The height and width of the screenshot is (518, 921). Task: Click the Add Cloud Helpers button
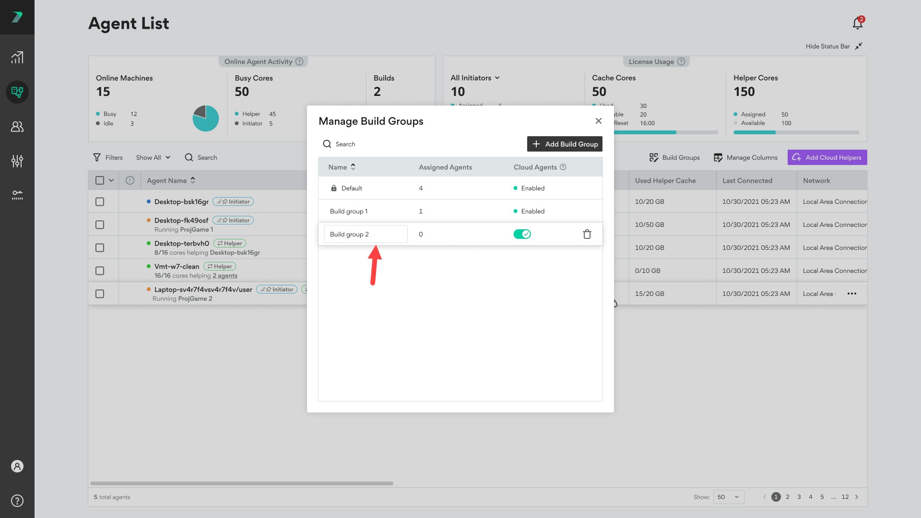pos(827,157)
